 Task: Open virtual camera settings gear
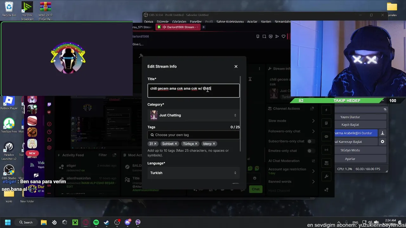click(383, 142)
